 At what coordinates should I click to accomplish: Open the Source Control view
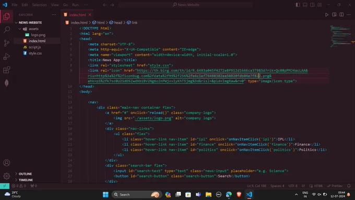click(x=7, y=43)
